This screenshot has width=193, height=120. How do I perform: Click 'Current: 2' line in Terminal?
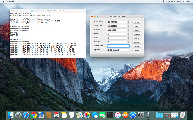click(x=15, y=32)
